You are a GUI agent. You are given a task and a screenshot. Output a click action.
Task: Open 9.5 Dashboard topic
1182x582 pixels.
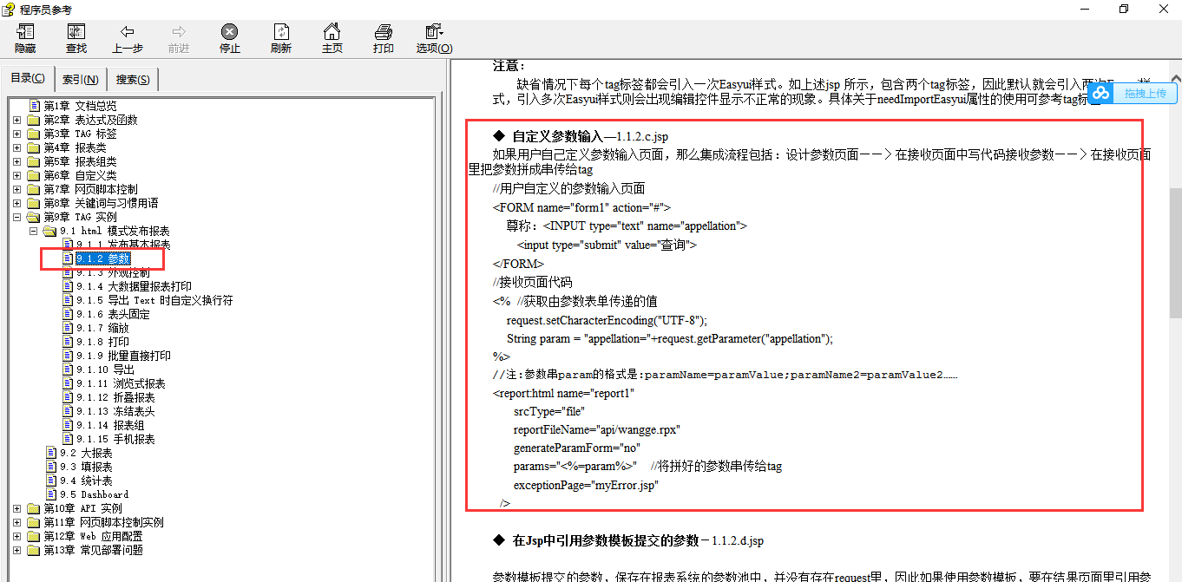[94, 494]
